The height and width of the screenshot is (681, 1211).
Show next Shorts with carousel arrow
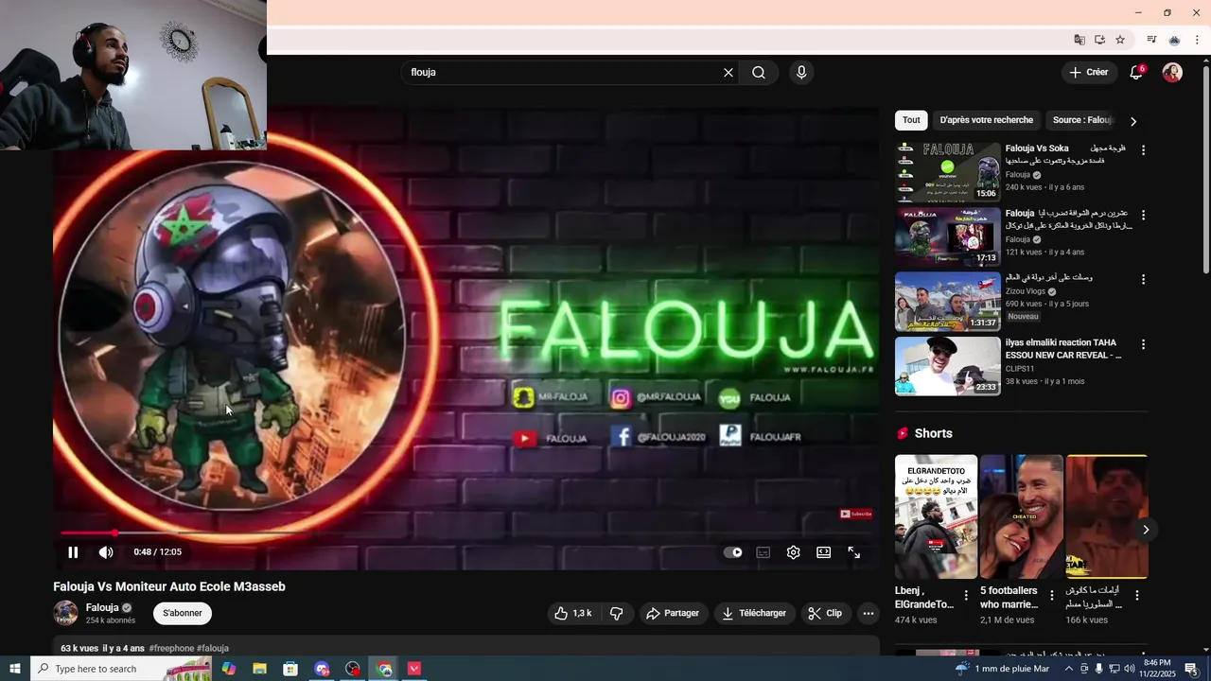coord(1145,530)
